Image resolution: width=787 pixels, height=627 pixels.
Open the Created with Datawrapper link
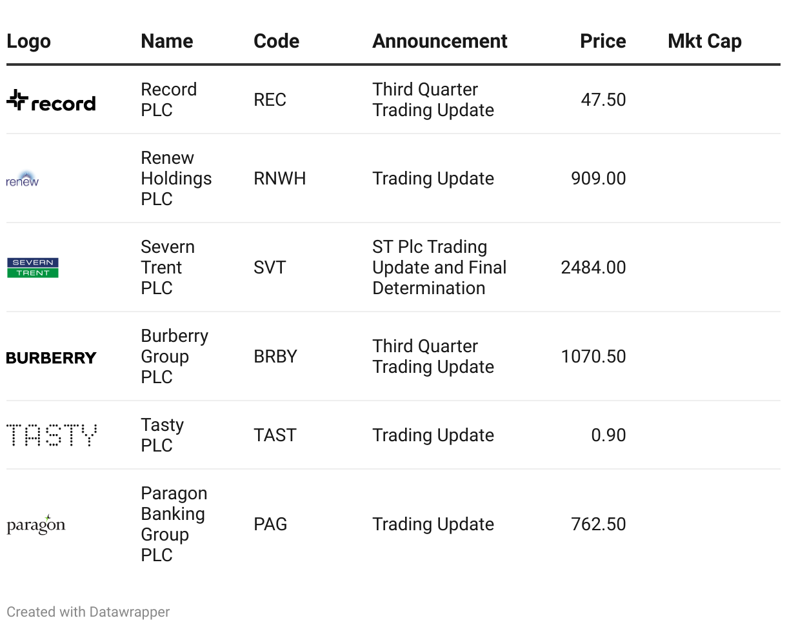coord(88,612)
